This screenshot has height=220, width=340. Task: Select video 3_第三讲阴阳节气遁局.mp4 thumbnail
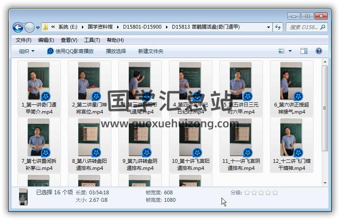tap(140, 81)
